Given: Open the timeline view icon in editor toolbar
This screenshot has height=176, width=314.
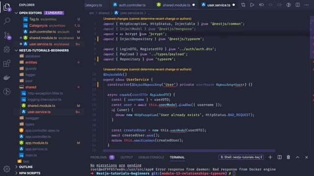Looking at the screenshot, I should pyautogui.click(x=288, y=5).
